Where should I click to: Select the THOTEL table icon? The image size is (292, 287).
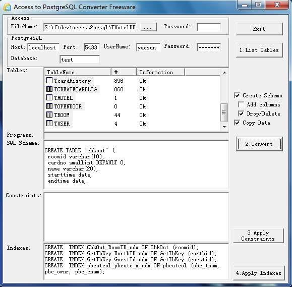tap(49, 97)
